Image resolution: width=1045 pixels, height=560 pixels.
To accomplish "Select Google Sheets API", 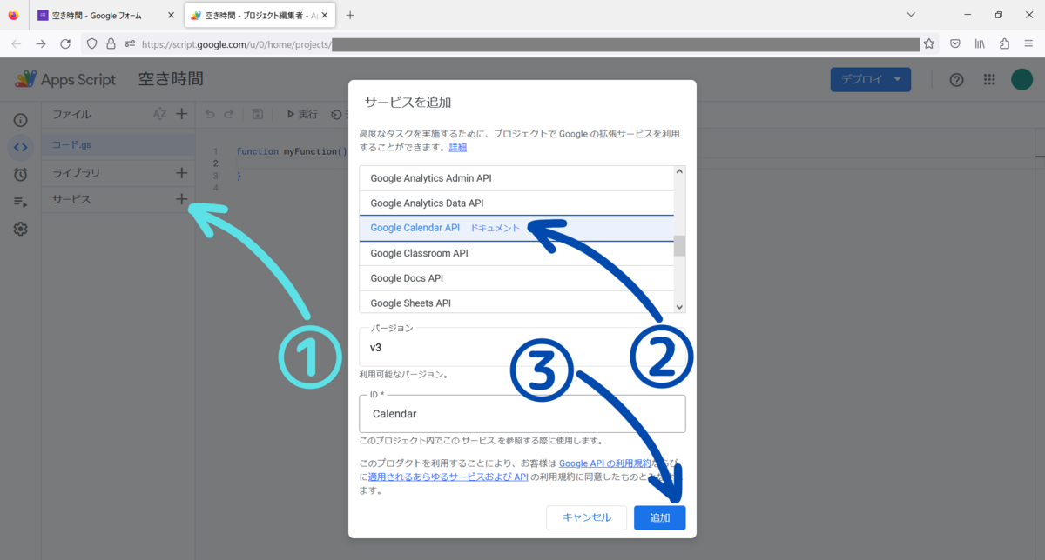I will 517,303.
